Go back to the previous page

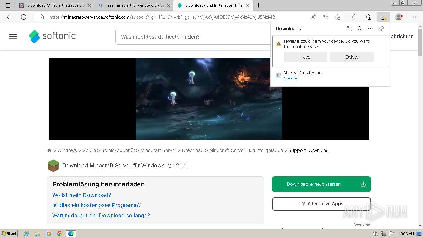[9, 17]
